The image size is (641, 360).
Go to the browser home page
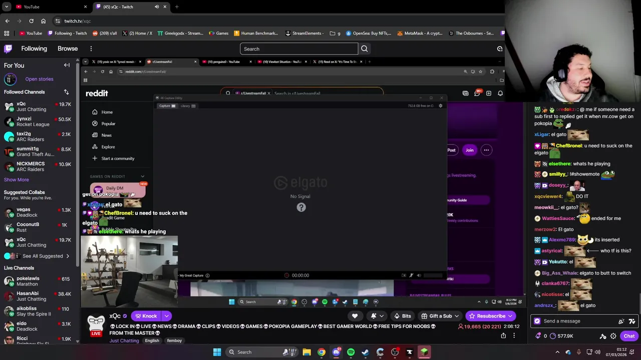43,21
